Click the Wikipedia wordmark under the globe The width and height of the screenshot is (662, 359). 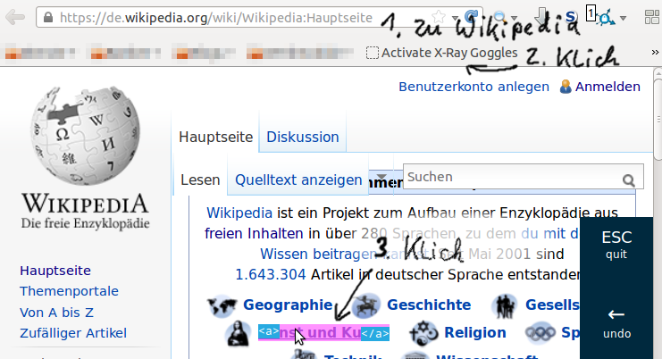pos(85,204)
